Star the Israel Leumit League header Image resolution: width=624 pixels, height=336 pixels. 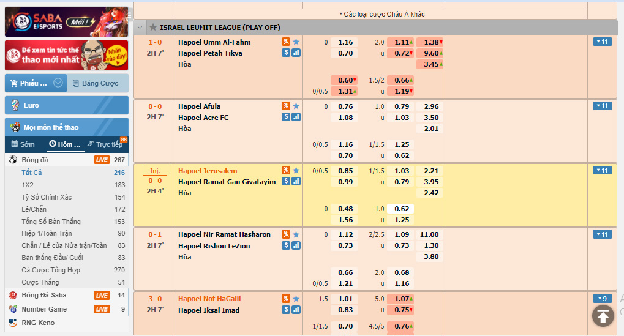152,28
